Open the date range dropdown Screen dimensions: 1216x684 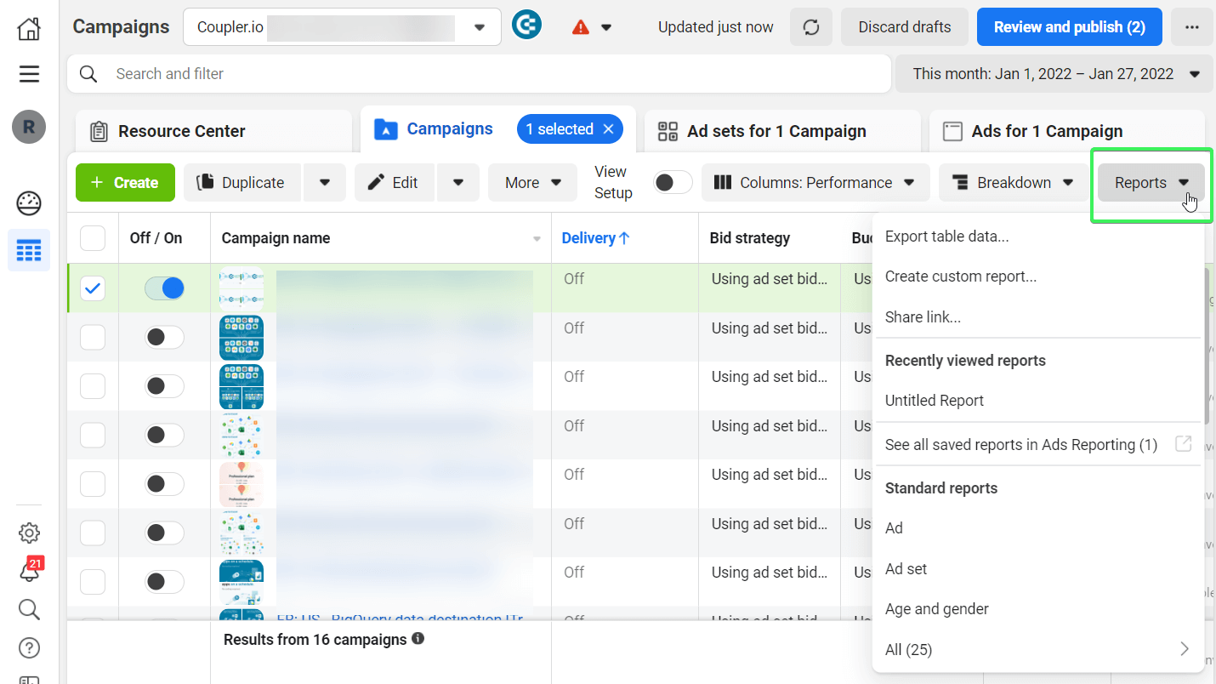[x=1055, y=74]
